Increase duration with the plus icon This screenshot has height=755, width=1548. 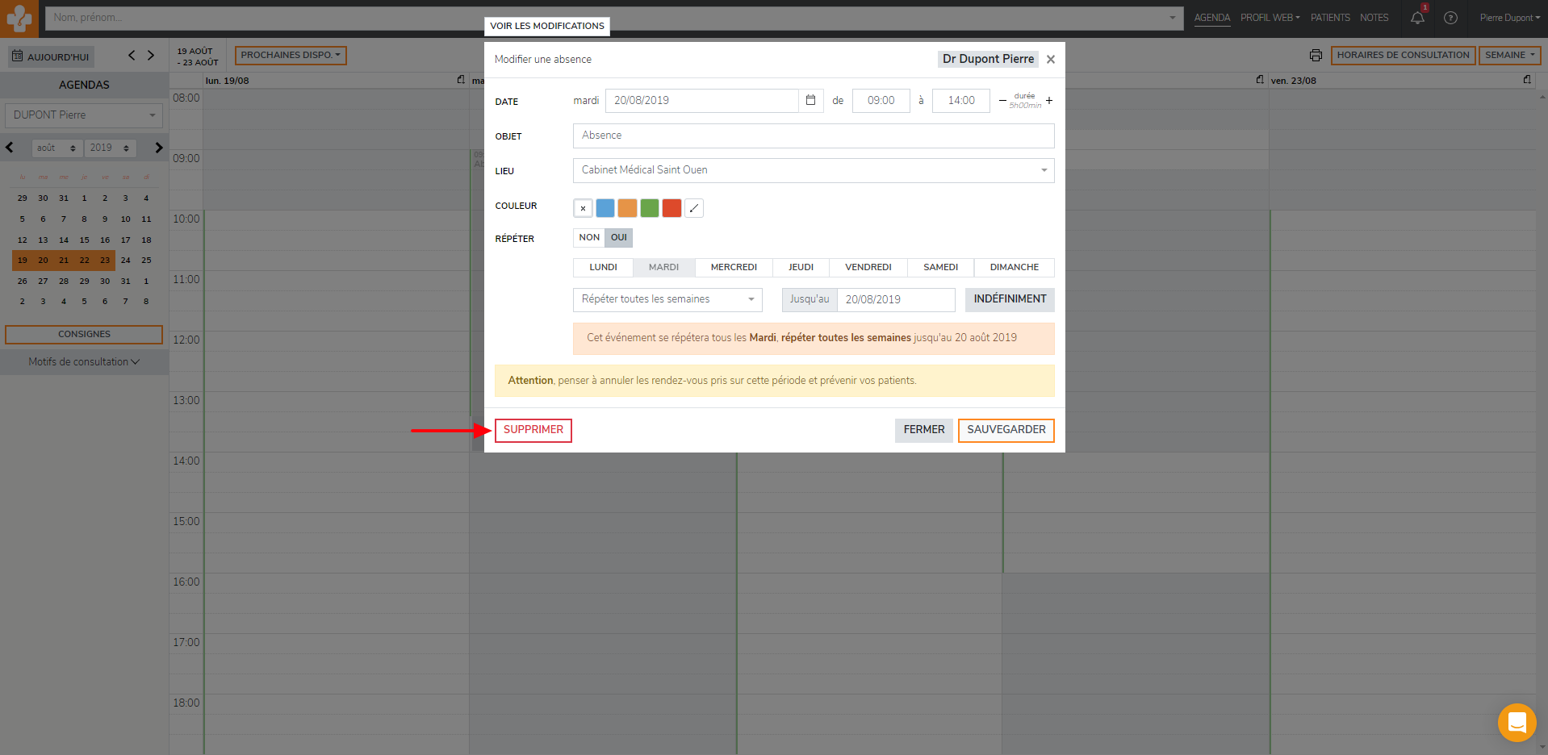(x=1049, y=101)
